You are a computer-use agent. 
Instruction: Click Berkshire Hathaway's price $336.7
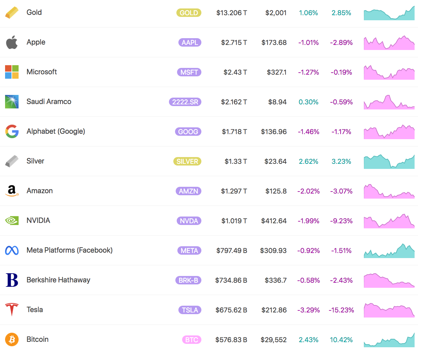tap(276, 280)
